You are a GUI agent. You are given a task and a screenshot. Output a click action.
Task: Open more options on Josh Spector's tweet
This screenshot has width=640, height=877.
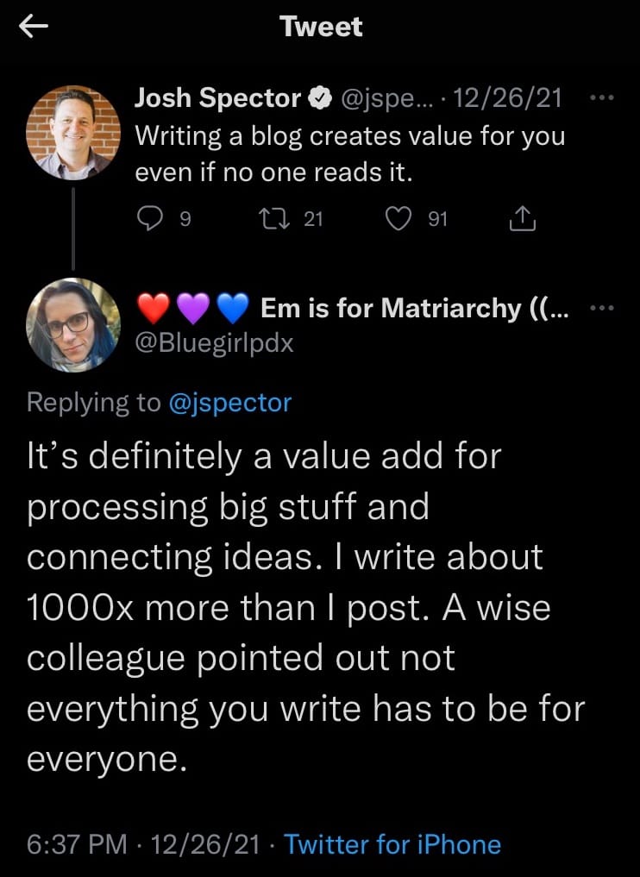(x=602, y=97)
